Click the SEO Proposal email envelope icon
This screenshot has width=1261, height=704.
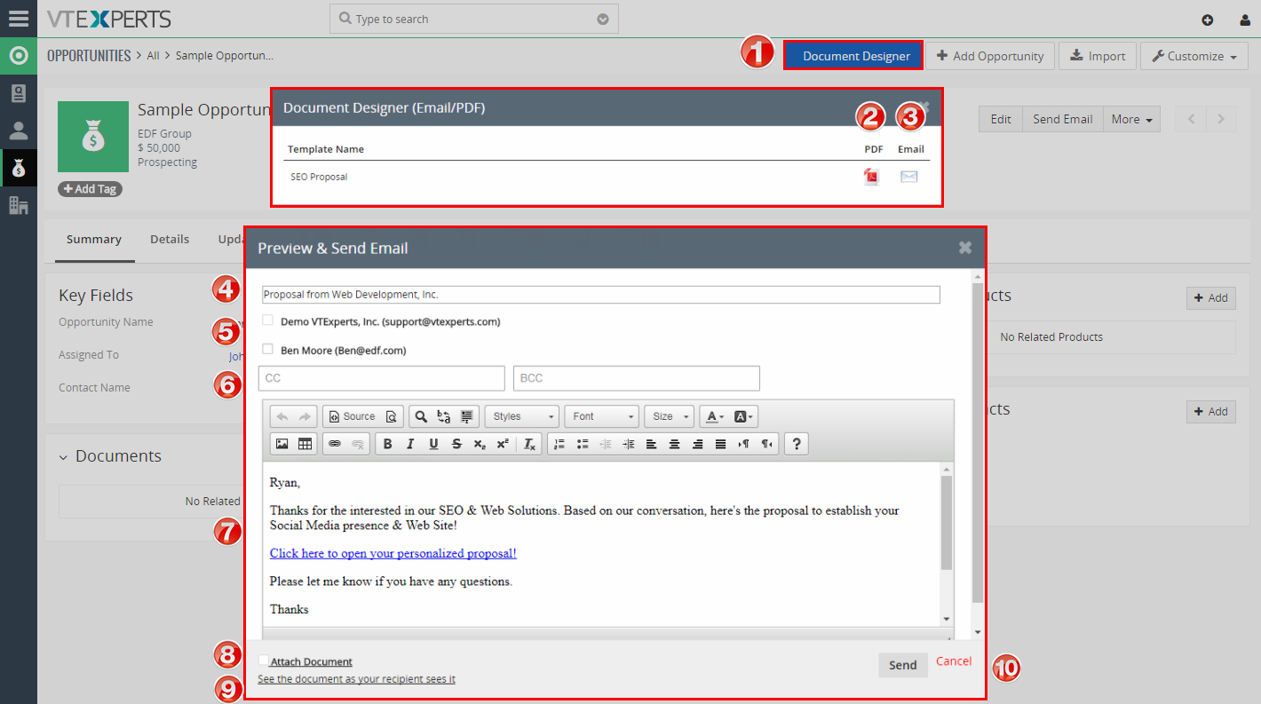(908, 177)
